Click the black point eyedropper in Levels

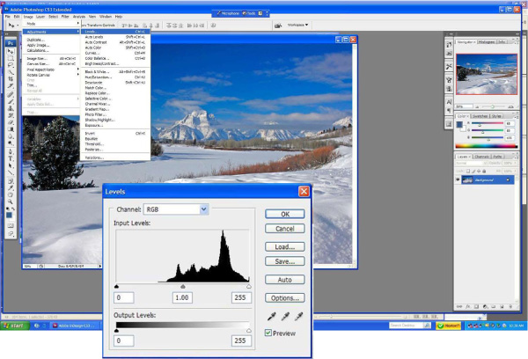point(270,316)
